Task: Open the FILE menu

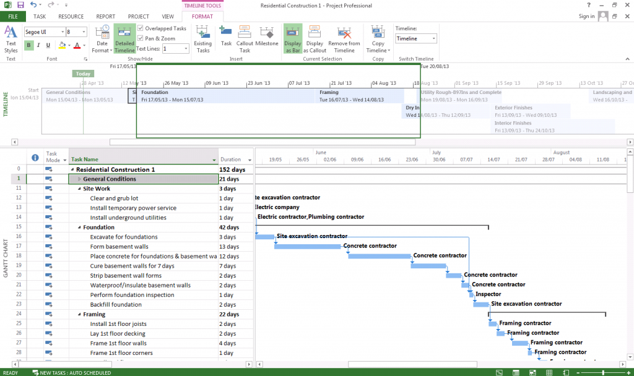Action: tap(12, 17)
